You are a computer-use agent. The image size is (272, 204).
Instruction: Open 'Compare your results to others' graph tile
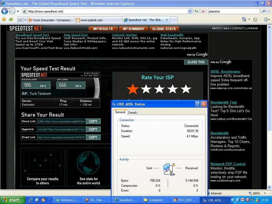tap(43, 167)
